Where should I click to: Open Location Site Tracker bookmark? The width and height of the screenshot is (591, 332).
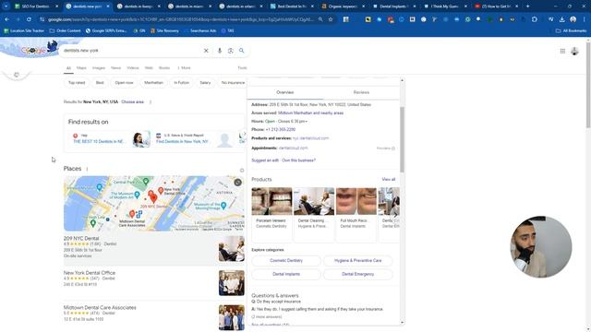point(24,30)
